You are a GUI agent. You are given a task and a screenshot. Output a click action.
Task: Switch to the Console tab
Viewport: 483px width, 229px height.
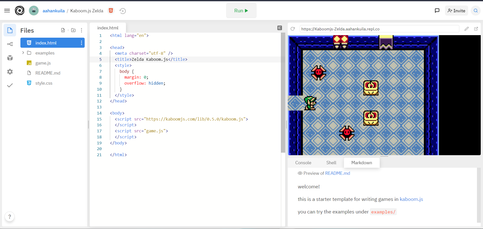click(303, 163)
